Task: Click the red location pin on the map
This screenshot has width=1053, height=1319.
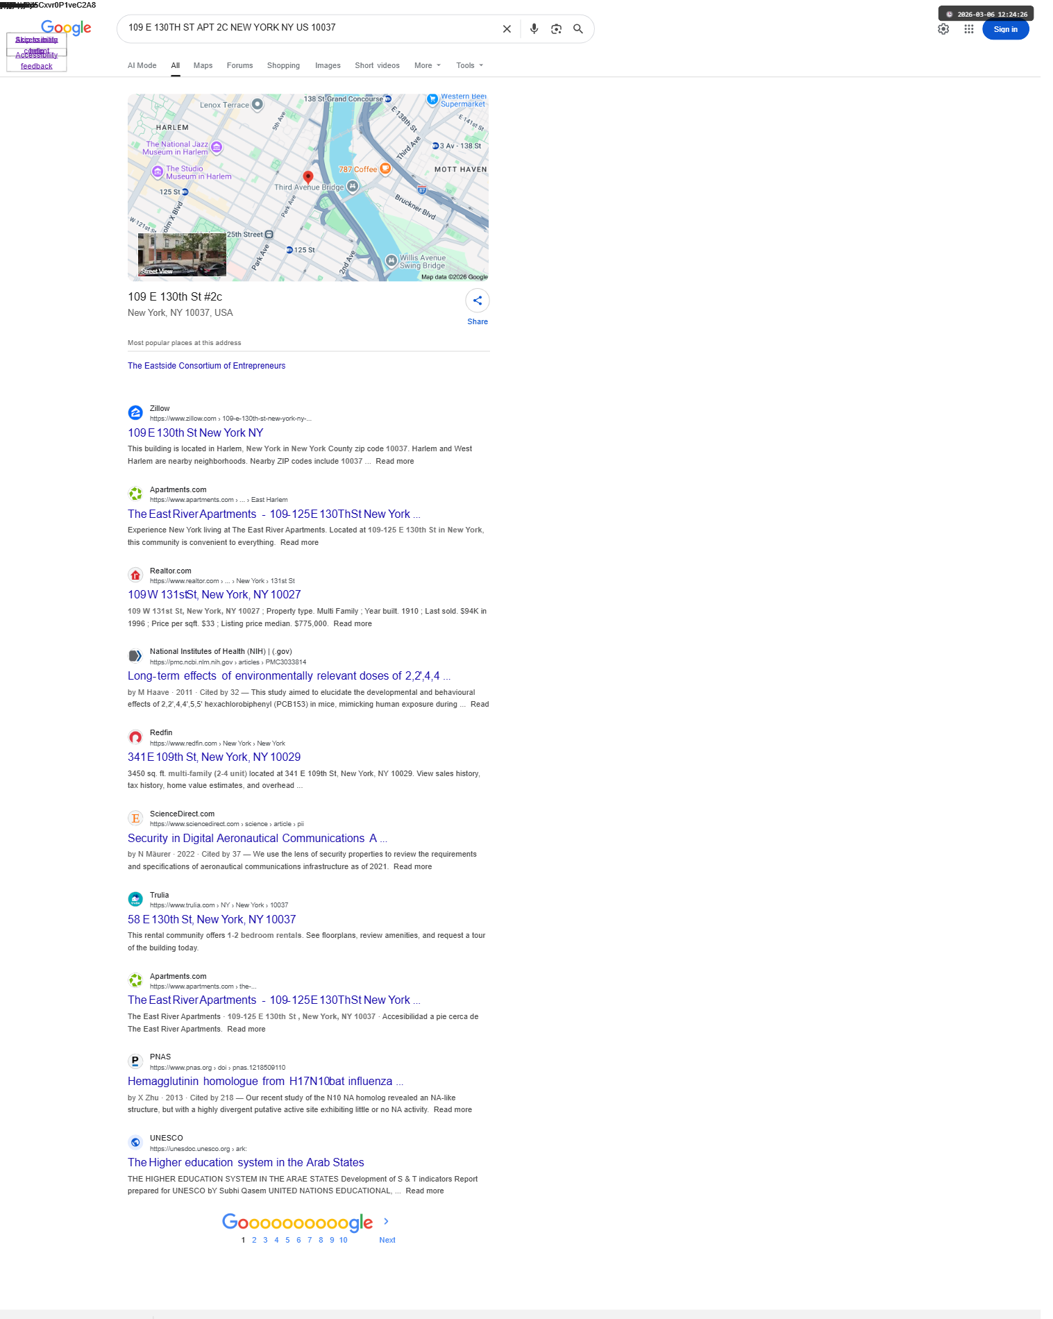Action: click(308, 177)
